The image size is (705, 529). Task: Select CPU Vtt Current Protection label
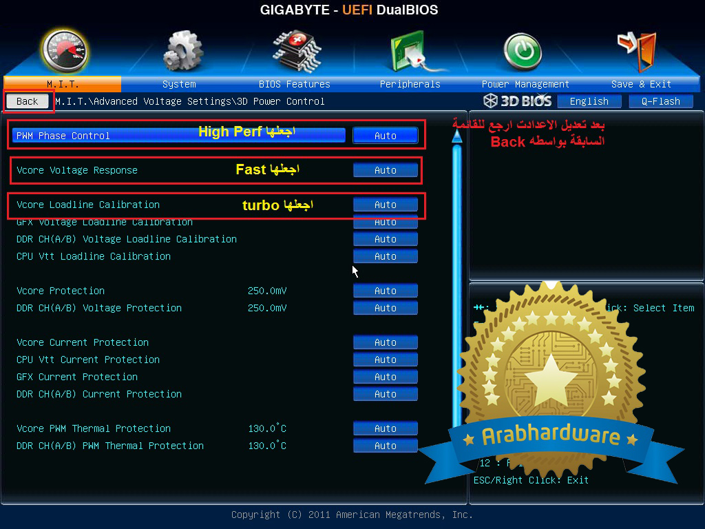point(87,360)
